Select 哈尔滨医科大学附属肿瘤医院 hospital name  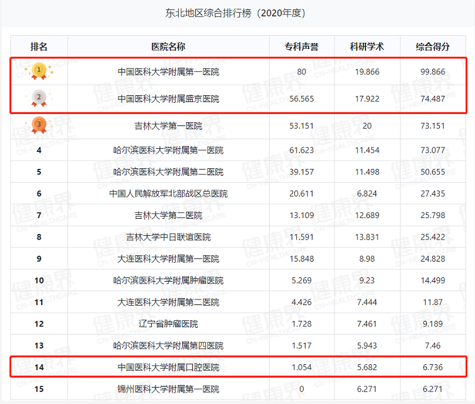pos(168,280)
